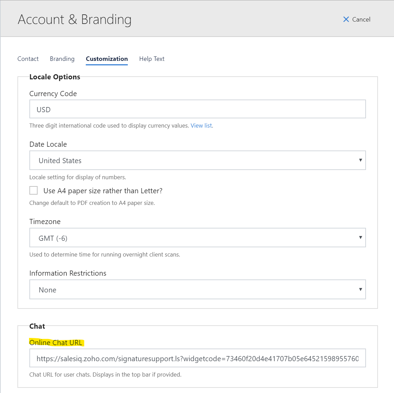Select the Online Chat URL input field
The height and width of the screenshot is (393, 394).
[198, 358]
